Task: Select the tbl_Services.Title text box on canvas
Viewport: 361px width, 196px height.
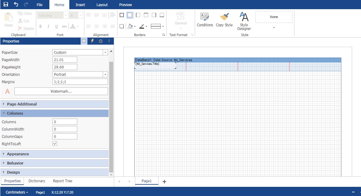Action: [x=155, y=65]
